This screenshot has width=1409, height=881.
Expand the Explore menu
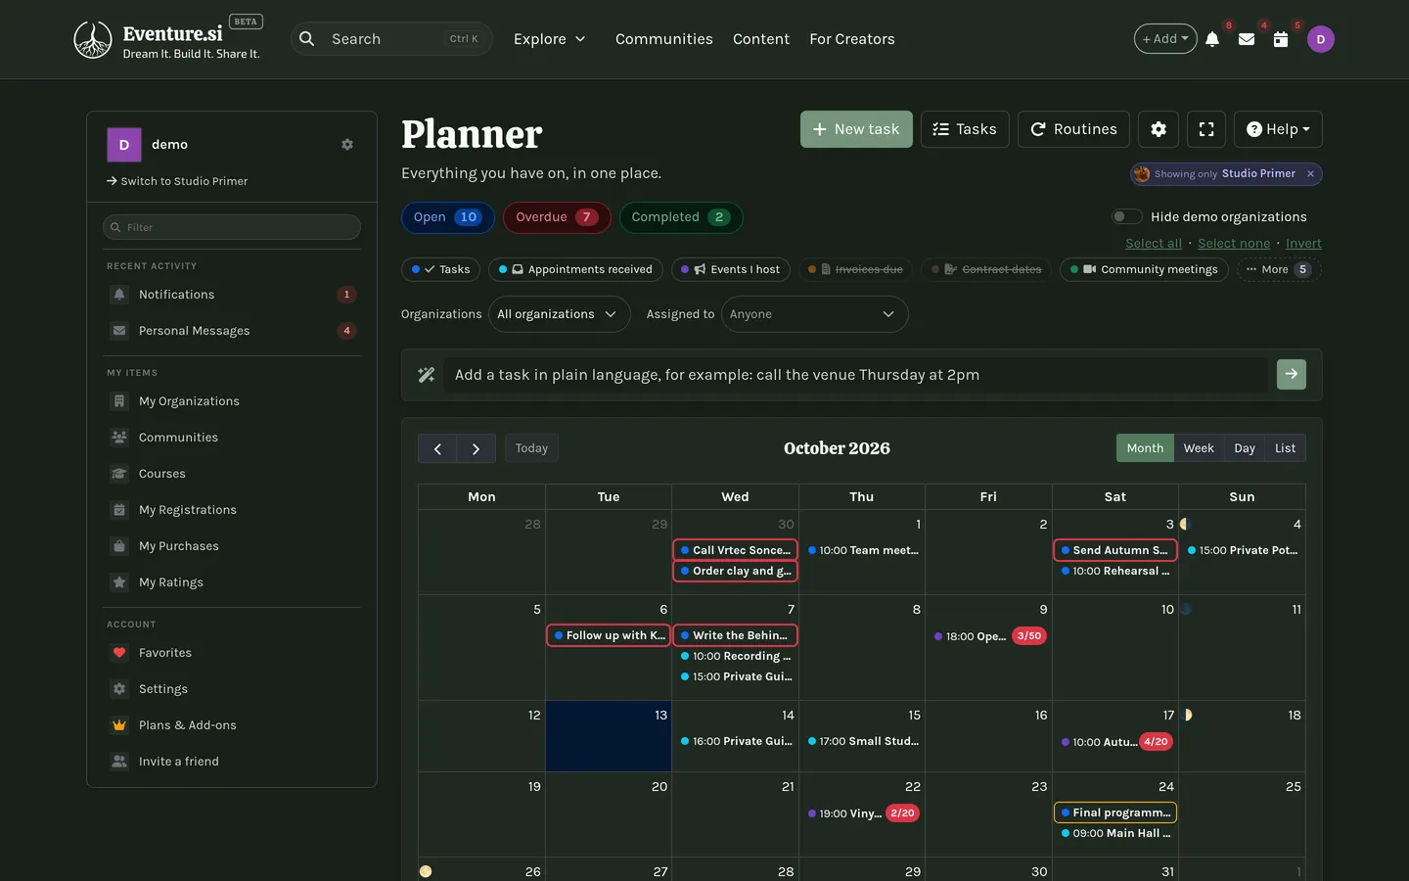tap(550, 39)
